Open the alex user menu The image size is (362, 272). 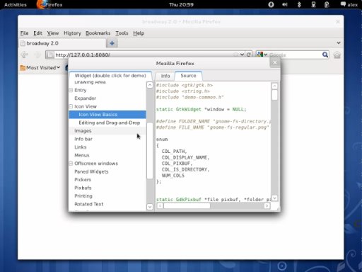pos(349,4)
